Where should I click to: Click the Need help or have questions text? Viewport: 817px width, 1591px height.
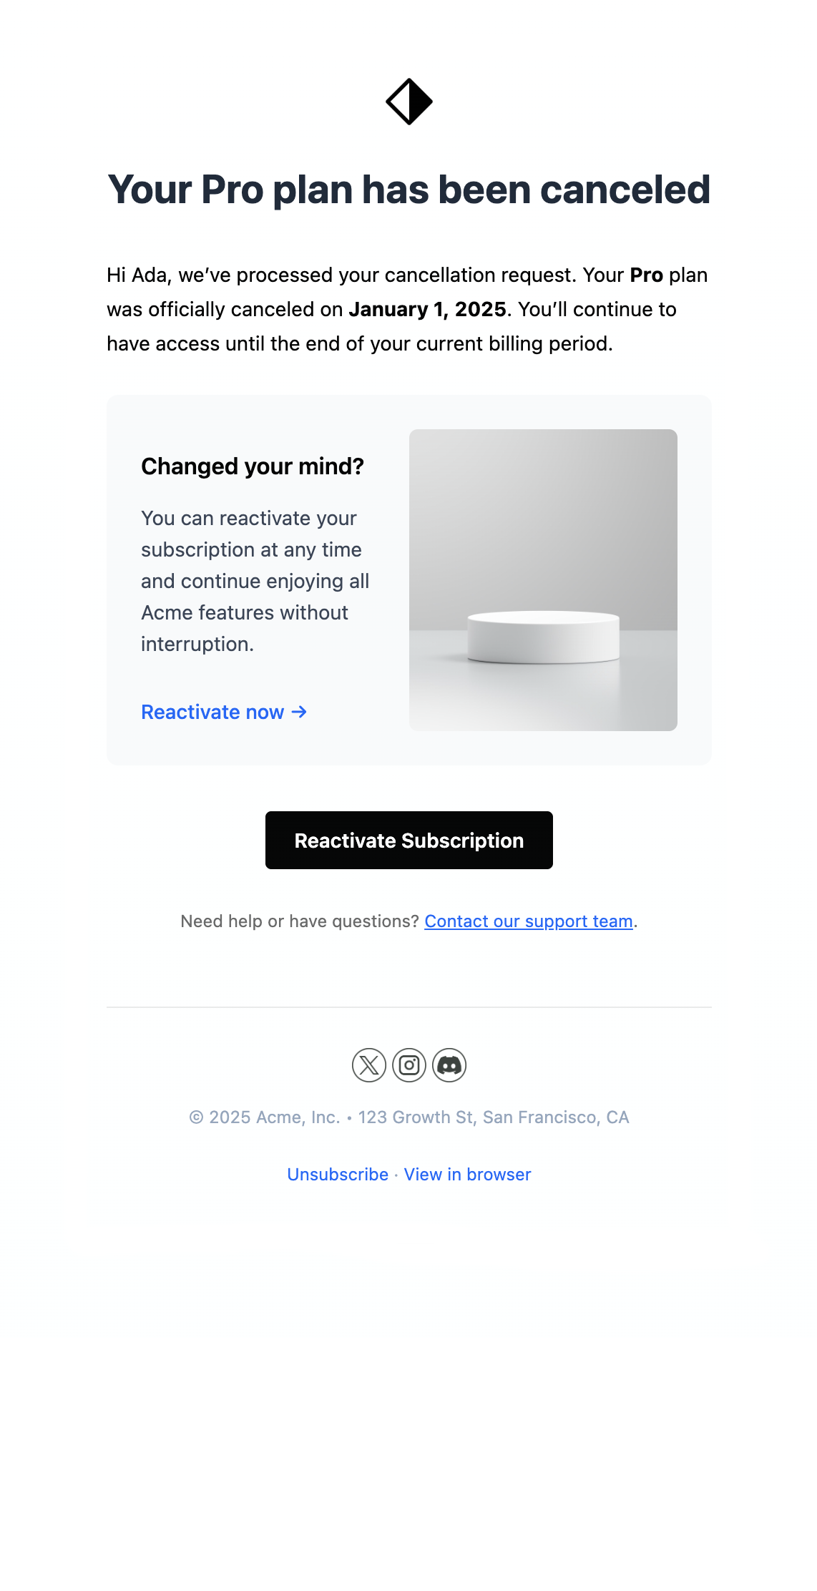(x=299, y=921)
